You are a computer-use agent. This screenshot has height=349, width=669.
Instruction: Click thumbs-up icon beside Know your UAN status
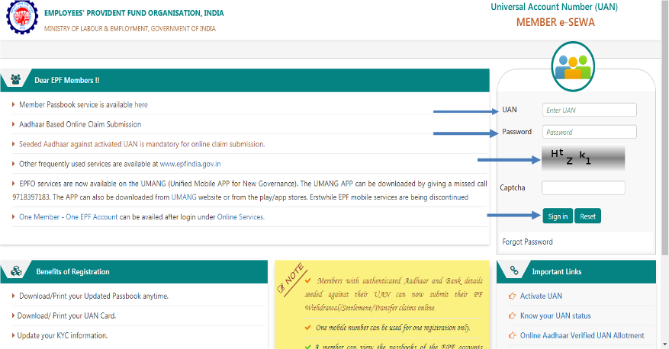(512, 315)
